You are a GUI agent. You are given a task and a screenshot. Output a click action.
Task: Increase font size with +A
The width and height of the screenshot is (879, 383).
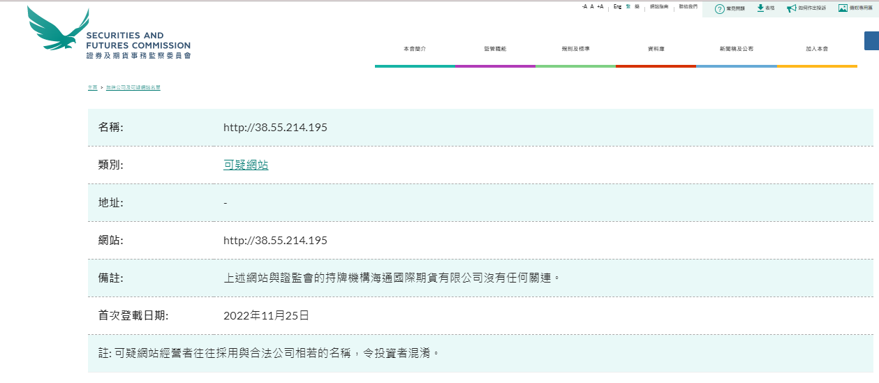click(x=600, y=6)
